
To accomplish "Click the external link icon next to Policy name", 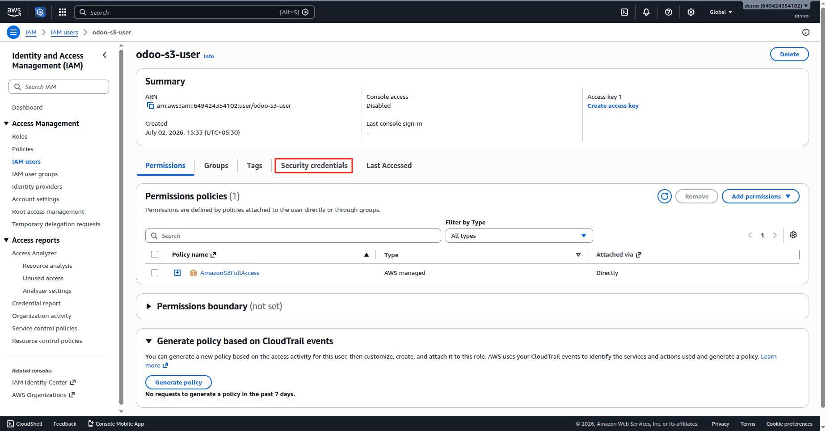I will pyautogui.click(x=214, y=255).
